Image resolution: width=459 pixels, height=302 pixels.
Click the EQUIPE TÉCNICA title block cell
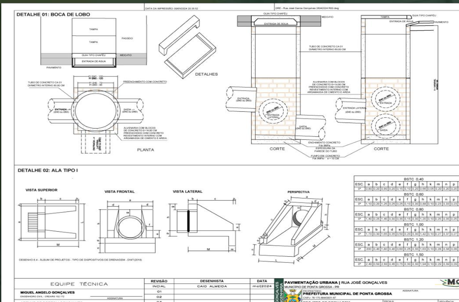(79, 284)
